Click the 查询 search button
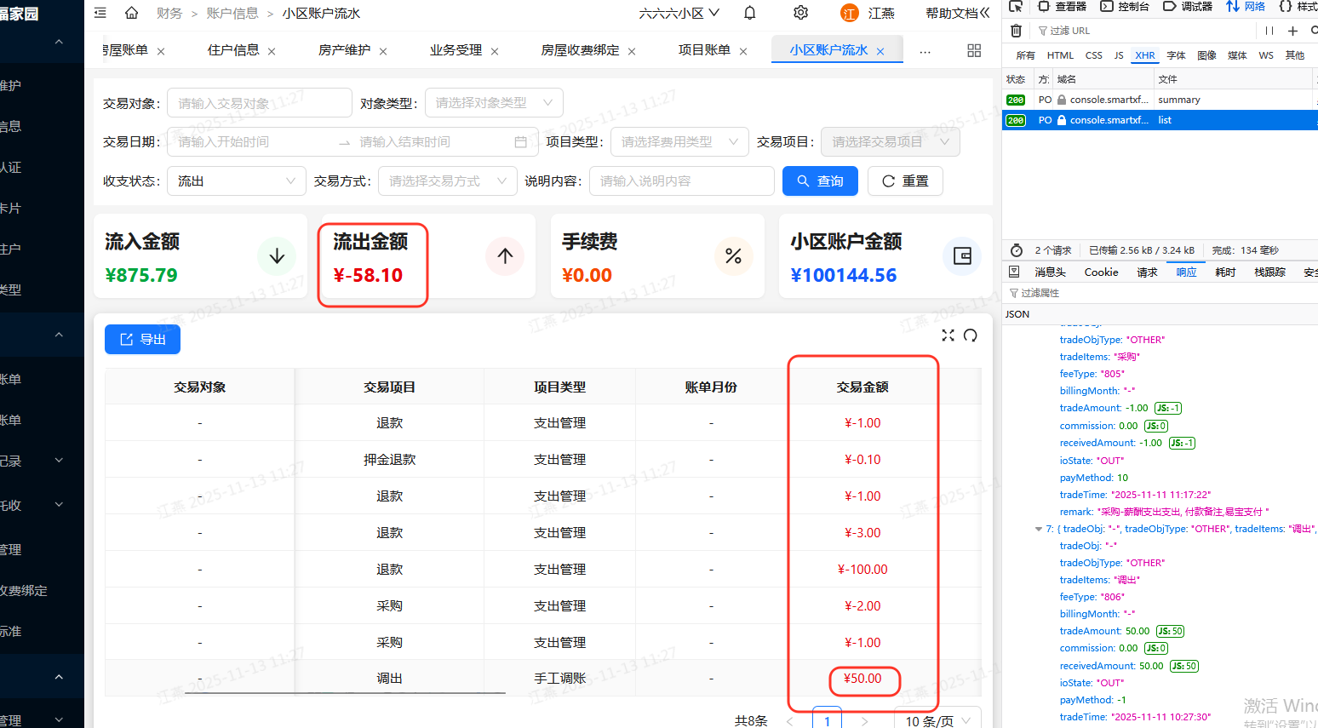Image resolution: width=1318 pixels, height=728 pixels. tap(820, 181)
